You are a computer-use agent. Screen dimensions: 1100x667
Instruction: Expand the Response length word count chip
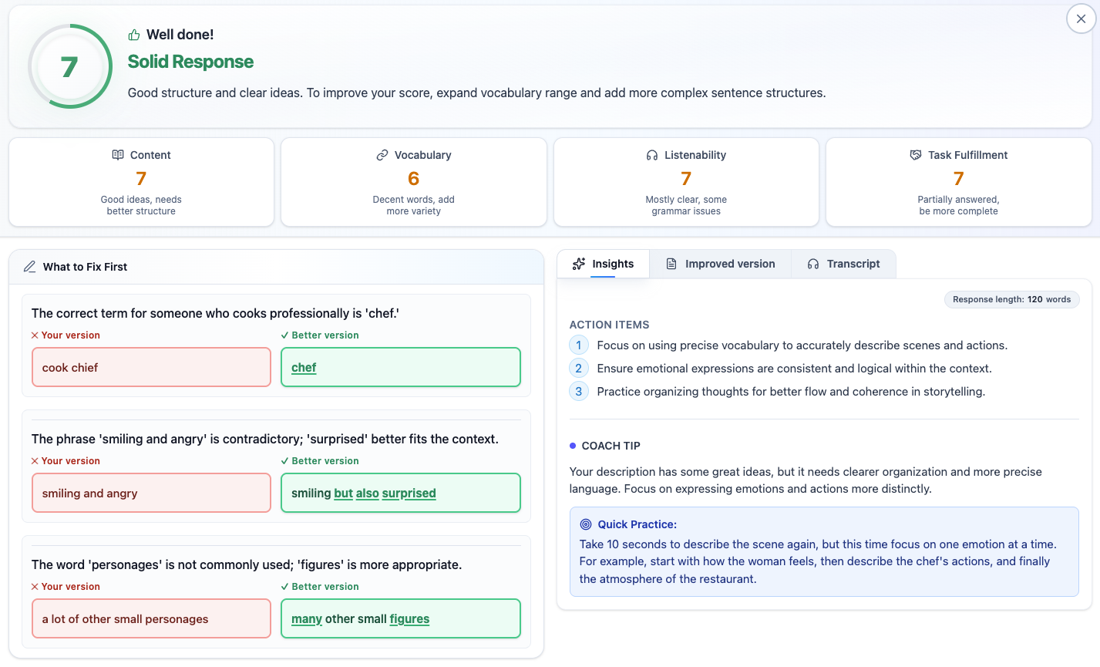tap(1011, 299)
